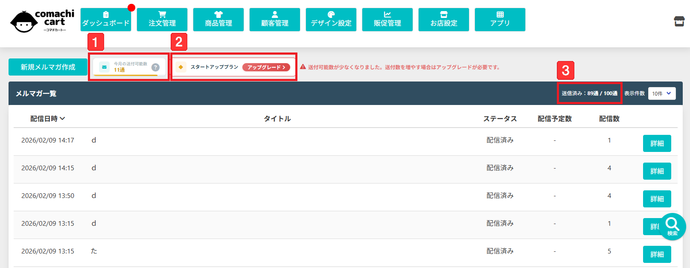This screenshot has width=690, height=268.
Task: Click the help question mark icon
Action: pos(156,67)
